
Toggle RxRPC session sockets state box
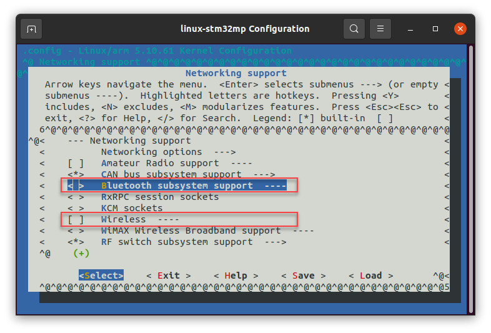[76, 197]
